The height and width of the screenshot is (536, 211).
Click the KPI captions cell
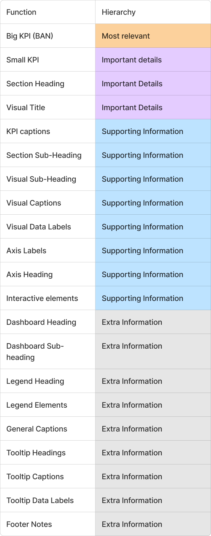[x=48, y=131]
